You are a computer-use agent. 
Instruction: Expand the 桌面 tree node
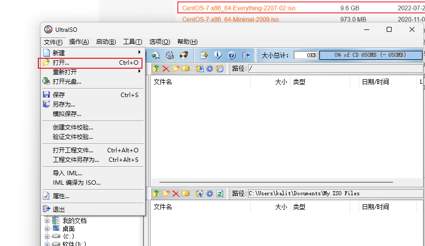47,229
